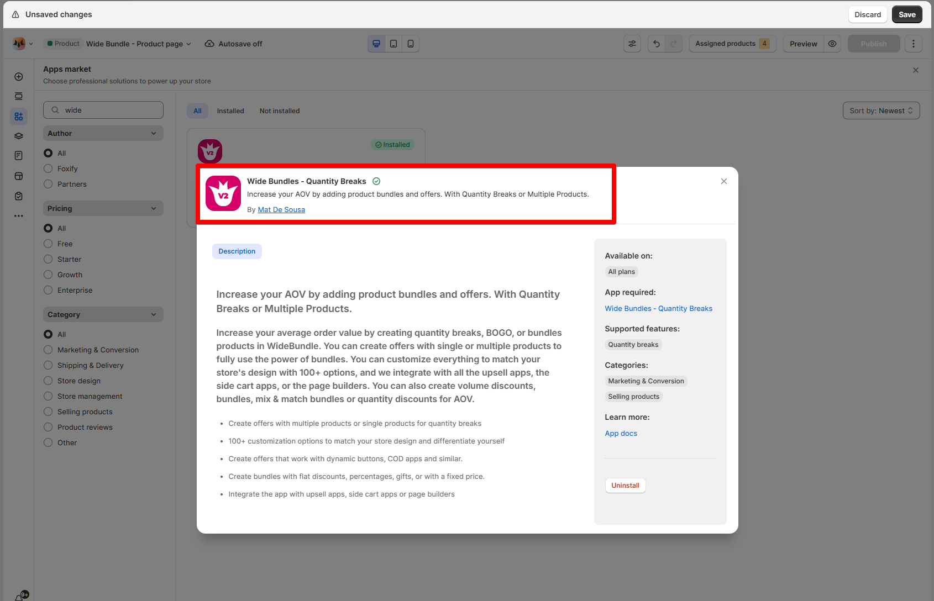Click the eye icon beside Preview
The width and height of the screenshot is (934, 601).
coord(832,44)
